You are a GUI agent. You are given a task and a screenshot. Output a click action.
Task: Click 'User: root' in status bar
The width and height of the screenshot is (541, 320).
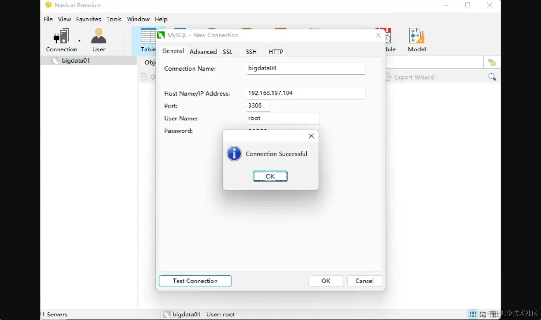221,314
